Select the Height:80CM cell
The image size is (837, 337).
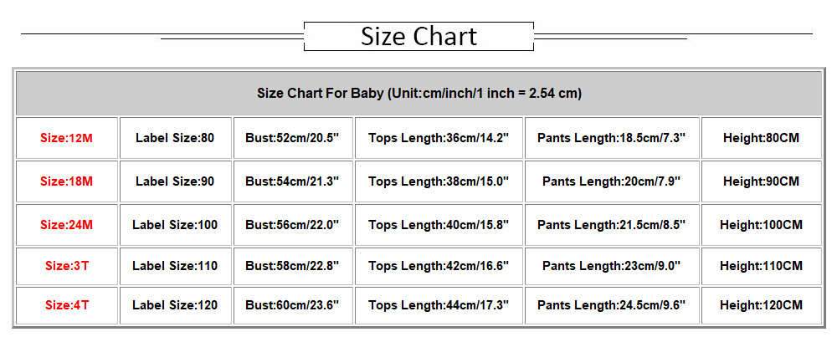pos(762,138)
